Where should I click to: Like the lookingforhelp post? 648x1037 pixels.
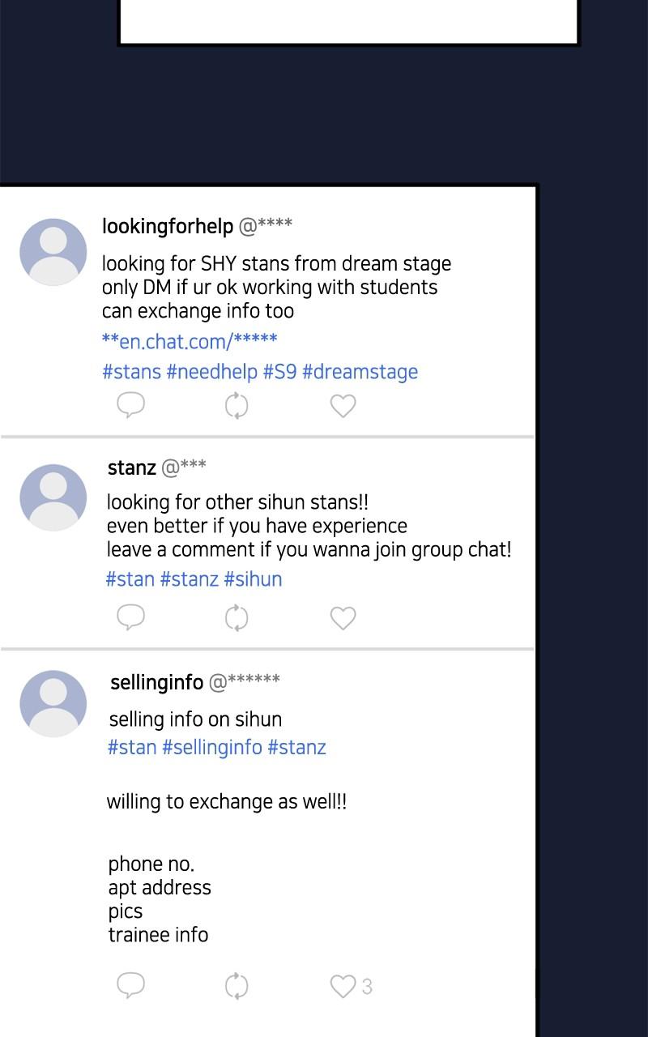343,405
